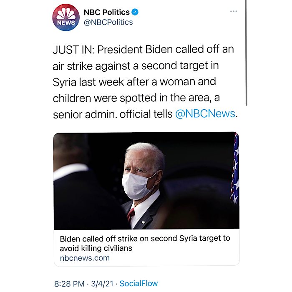Click the NBC Politics display name
The image size is (292, 292).
pos(107,12)
